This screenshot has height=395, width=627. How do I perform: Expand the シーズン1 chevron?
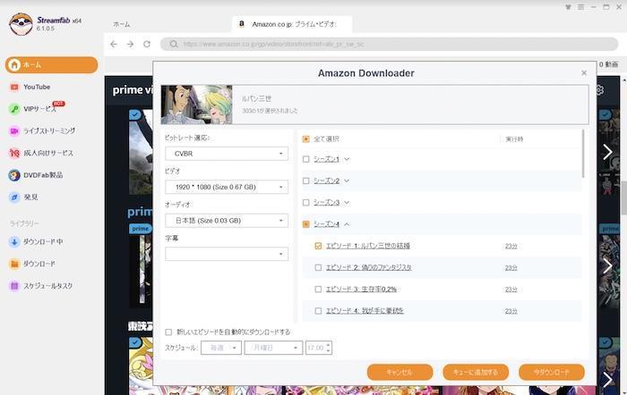pos(347,159)
